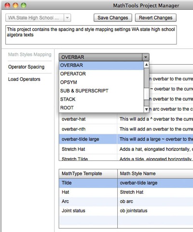Toggle the OVERBAR category combo box arrow
The width and height of the screenshot is (193, 232).
[146, 57]
